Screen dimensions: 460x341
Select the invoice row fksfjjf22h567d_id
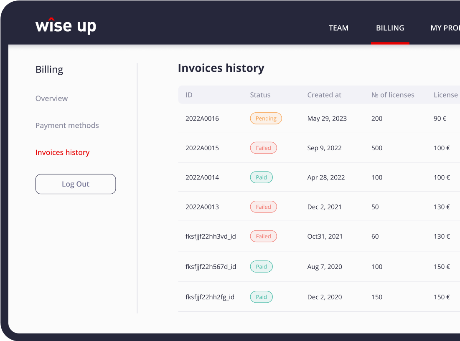coord(210,266)
